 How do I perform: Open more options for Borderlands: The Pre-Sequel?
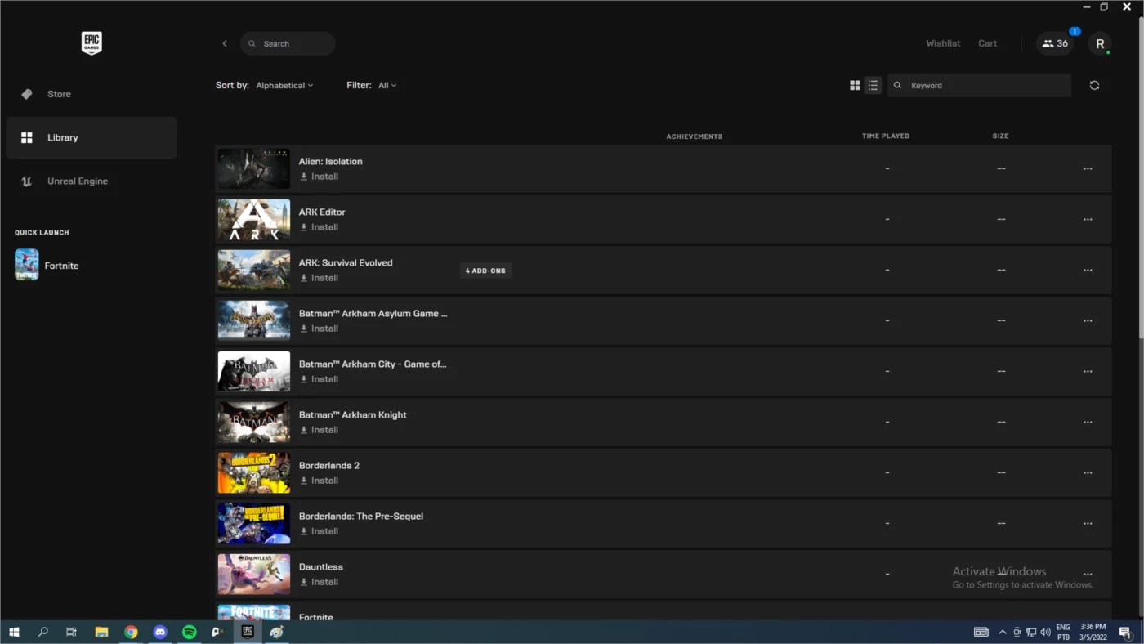[1088, 523]
